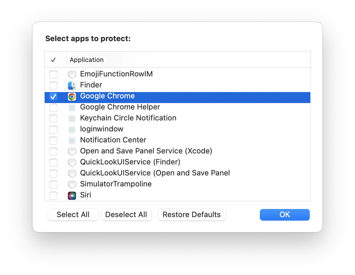Confirm with the OK button
355x275 pixels.
285,215
